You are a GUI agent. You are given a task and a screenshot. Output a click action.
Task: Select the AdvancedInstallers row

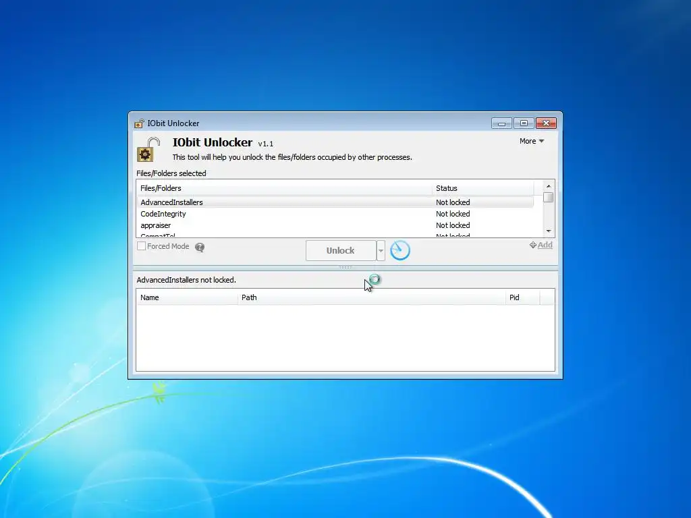[335, 202]
